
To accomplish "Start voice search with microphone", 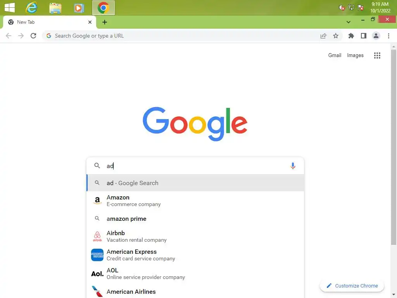I will click(293, 166).
